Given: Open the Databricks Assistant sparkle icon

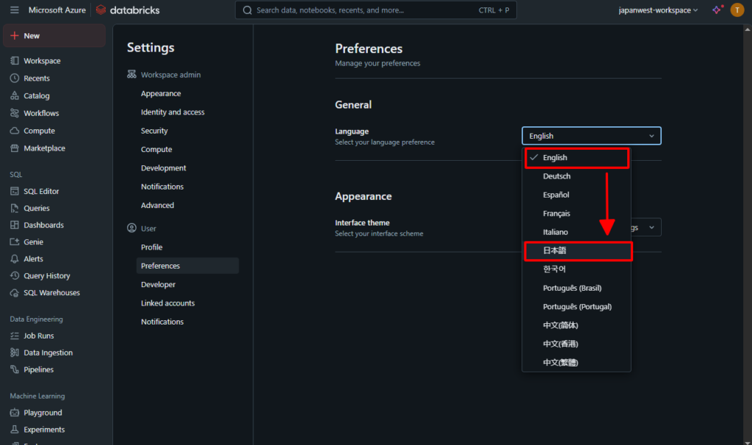Looking at the screenshot, I should point(717,10).
